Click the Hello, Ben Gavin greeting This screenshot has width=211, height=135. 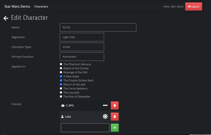pyautogui.click(x=174, y=7)
